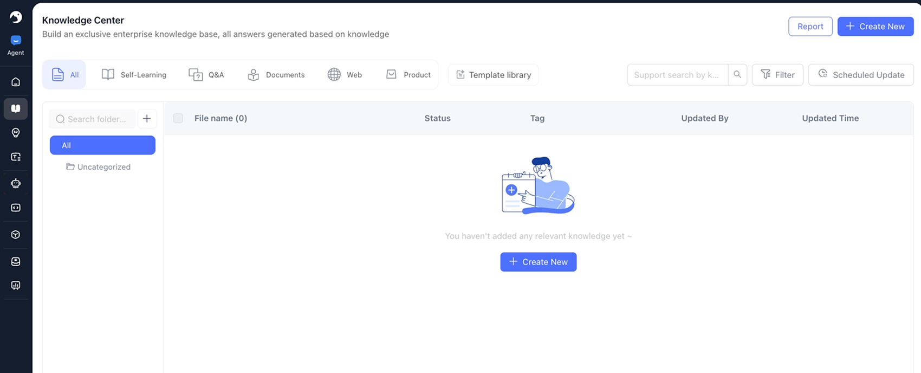The height and width of the screenshot is (373, 921).
Task: Open the Template library
Action: coord(494,75)
